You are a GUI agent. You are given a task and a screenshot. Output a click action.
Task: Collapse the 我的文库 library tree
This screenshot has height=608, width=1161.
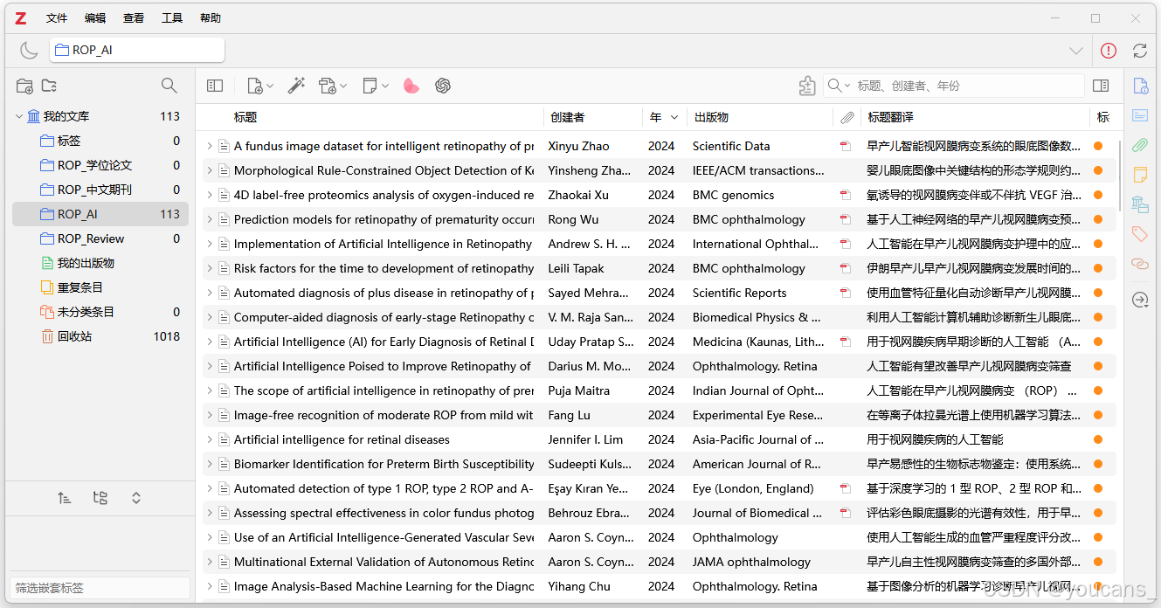[19, 116]
